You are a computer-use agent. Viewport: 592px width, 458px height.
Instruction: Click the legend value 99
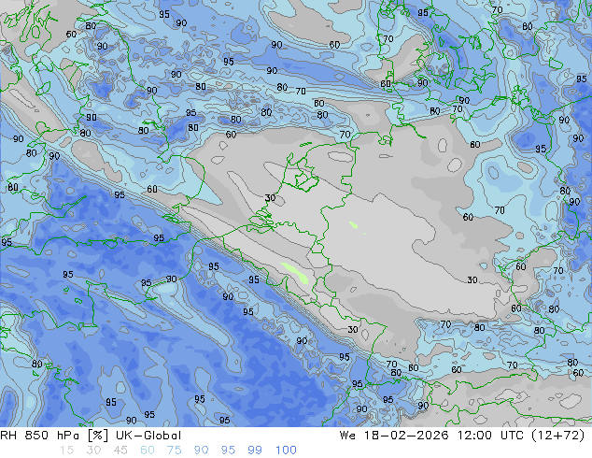255,451
